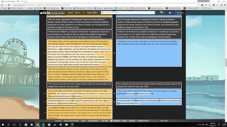Open the Movies menu in Wikia header

[78, 13]
